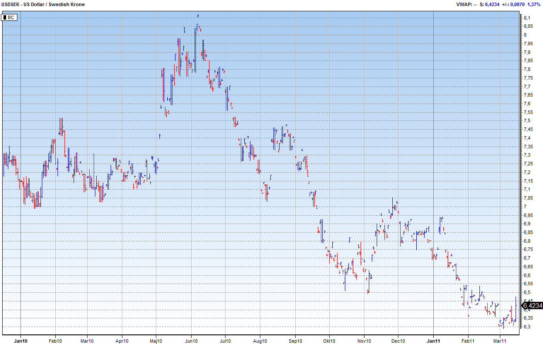Screen dimensions: 543x344
Task: Select the Okt10 label on time axis
Action: click(x=329, y=341)
